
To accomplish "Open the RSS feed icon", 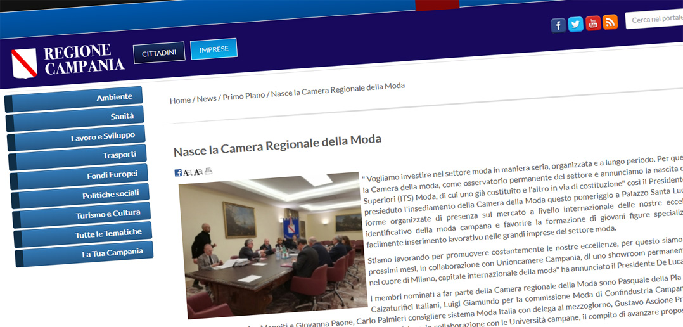I will tap(610, 22).
